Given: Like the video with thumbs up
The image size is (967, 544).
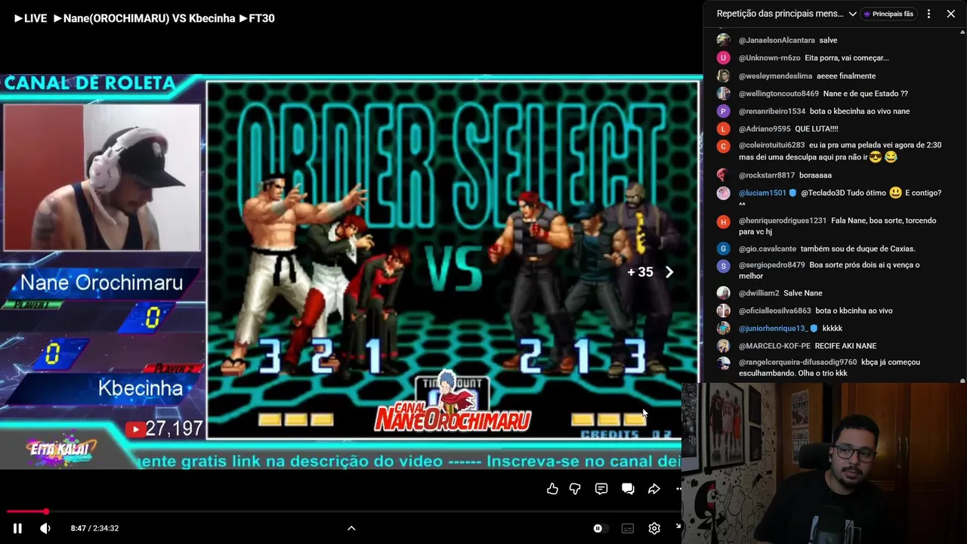Looking at the screenshot, I should pyautogui.click(x=552, y=489).
